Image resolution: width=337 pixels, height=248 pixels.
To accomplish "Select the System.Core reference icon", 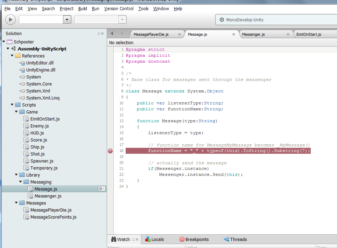I will click(x=22, y=84).
